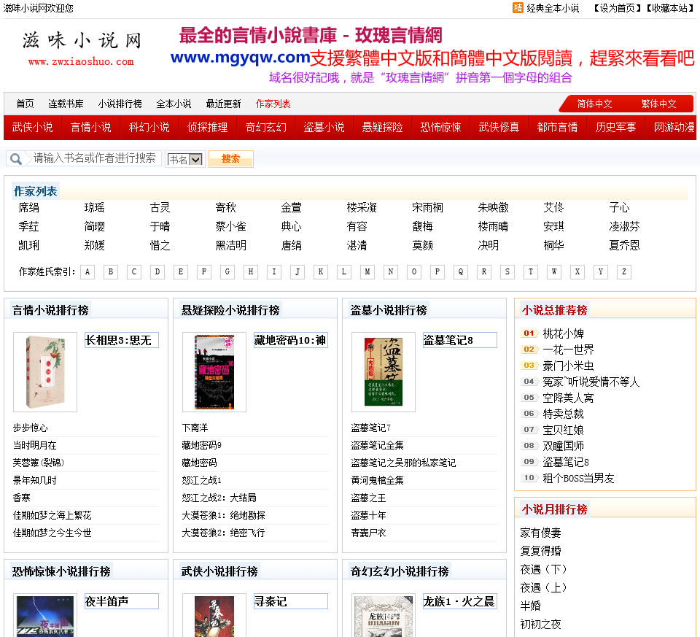The image size is (700, 637).
Task: Open 佳期如梦之今生今世 link
Action: tap(52, 533)
